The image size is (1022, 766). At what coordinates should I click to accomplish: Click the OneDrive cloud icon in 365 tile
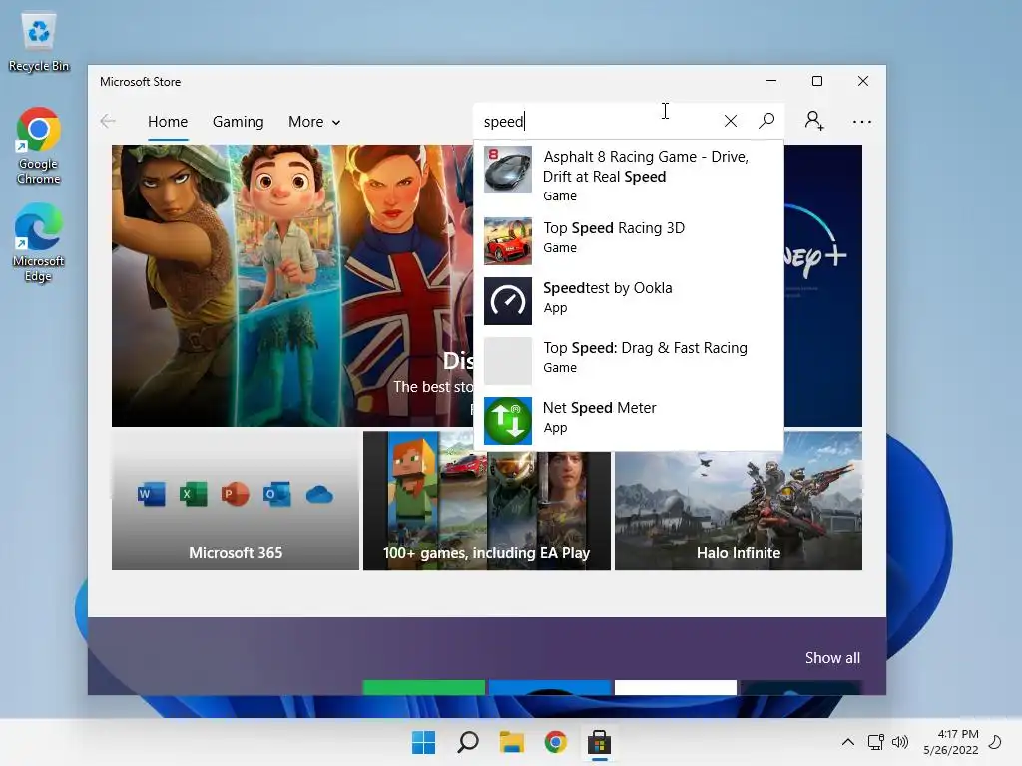pyautogui.click(x=319, y=495)
